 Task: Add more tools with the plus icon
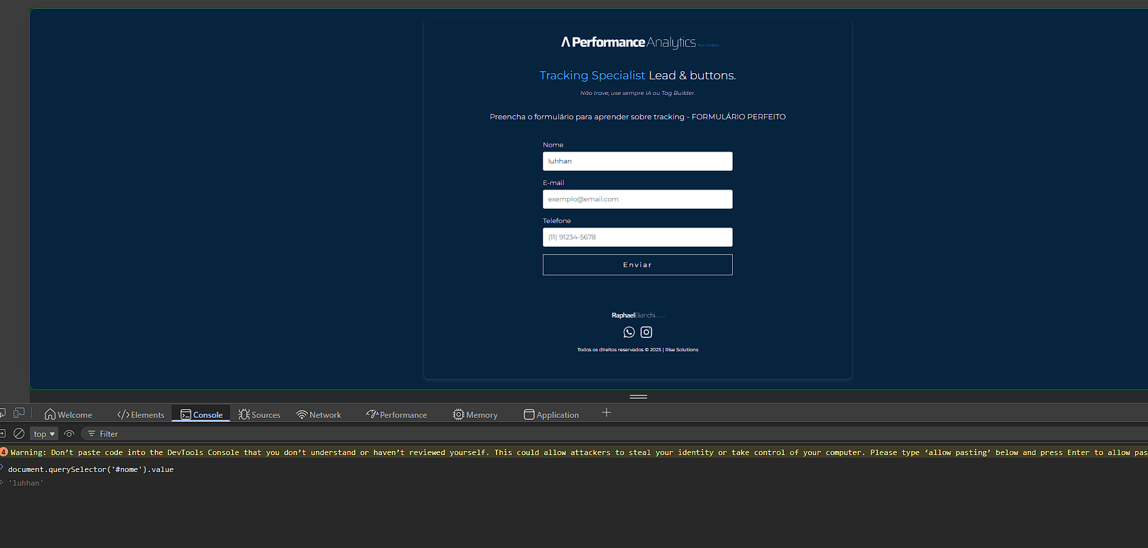pos(607,412)
